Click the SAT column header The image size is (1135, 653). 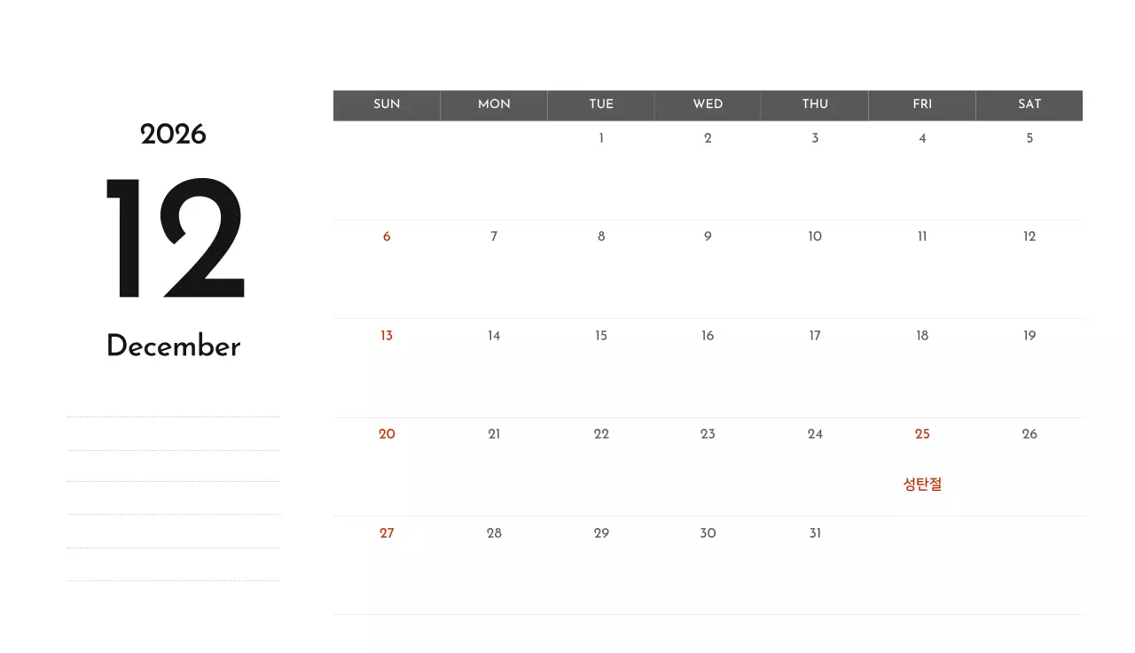[x=1029, y=105]
